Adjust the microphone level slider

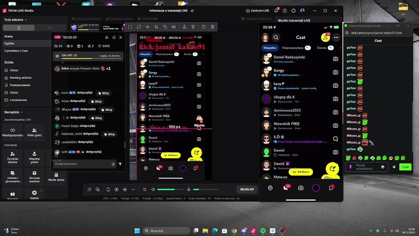pyautogui.click(x=206, y=189)
